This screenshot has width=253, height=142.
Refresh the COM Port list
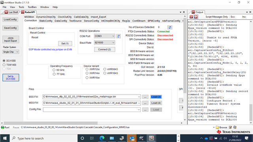pos(119,36)
